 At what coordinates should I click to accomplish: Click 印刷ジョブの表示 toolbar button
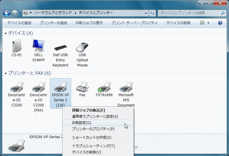click(x=89, y=23)
